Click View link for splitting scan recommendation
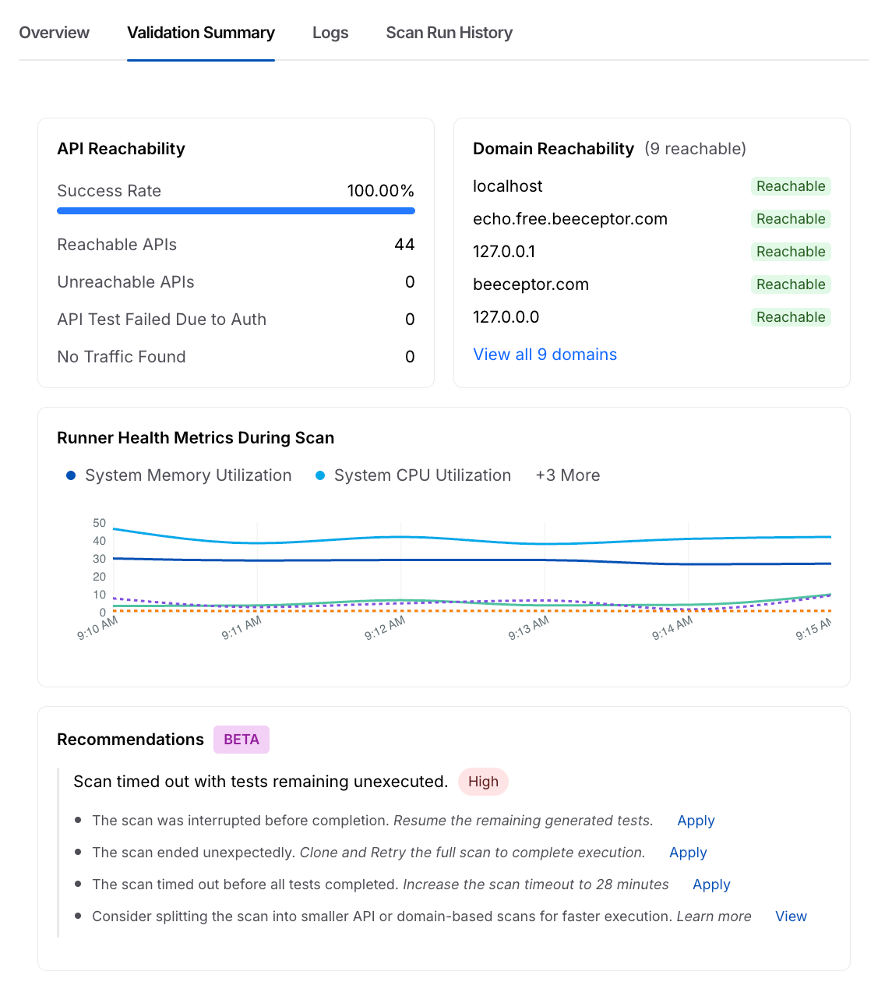This screenshot has height=996, width=885. (791, 917)
